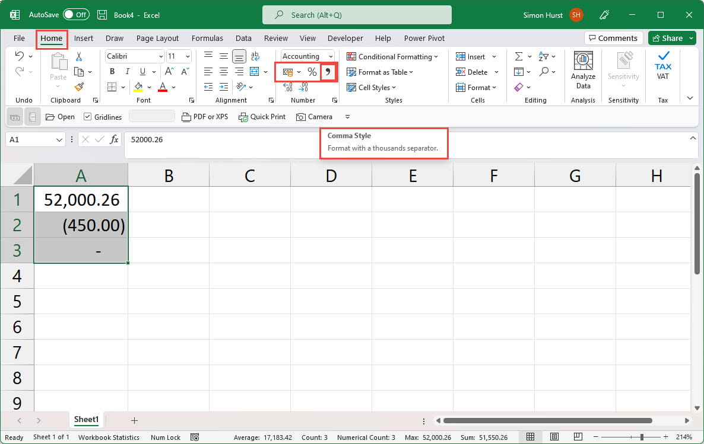Open the Comments pane button
Viewport: 704px width, 444px height.
613,38
